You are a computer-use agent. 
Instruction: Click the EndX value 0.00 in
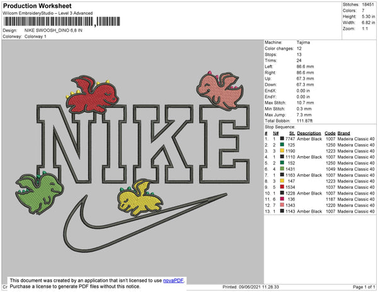(303, 91)
